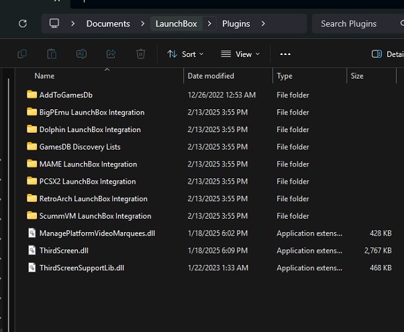Select the PCSX2 LaunchBox Integration folder icon
Viewport: 404px width, 332px height.
tap(32, 181)
